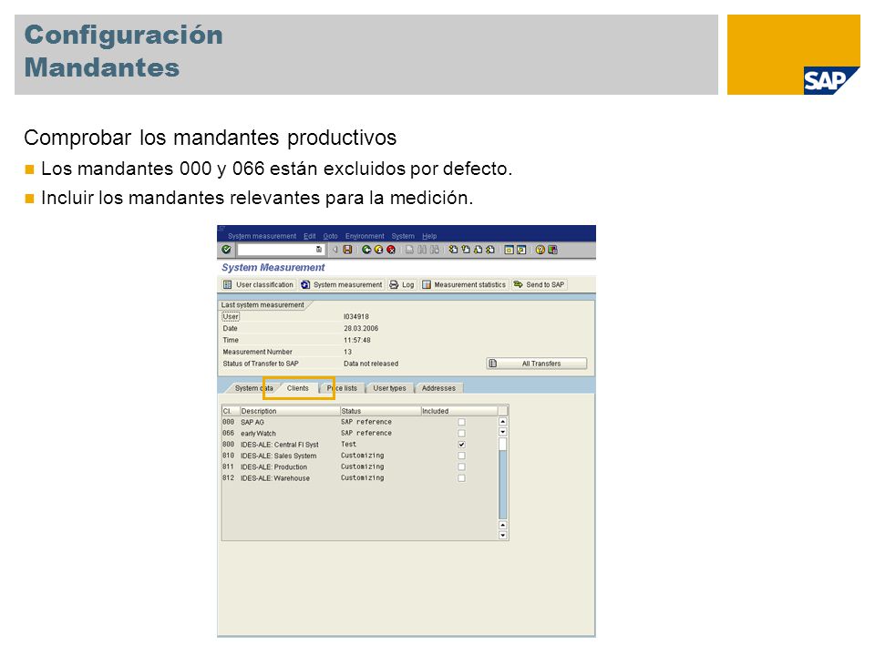This screenshot has width=875, height=656.
Task: Click the red Cancel icon
Action: pyautogui.click(x=391, y=250)
